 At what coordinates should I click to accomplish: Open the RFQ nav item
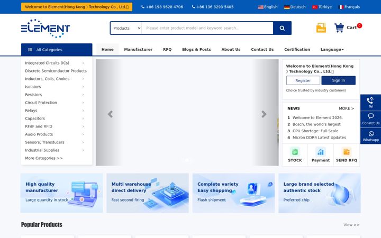[x=167, y=50]
